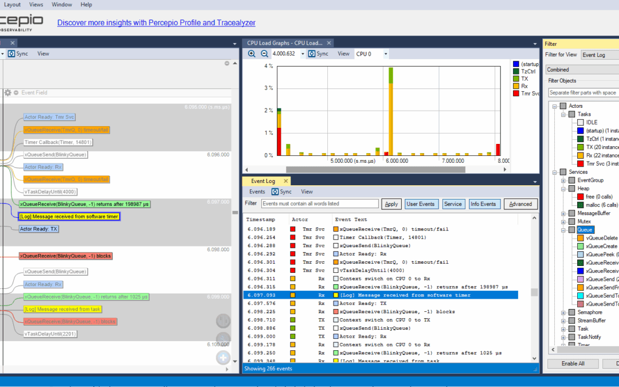
Task: Click the pause-style round button in trace view
Action: coord(223,320)
